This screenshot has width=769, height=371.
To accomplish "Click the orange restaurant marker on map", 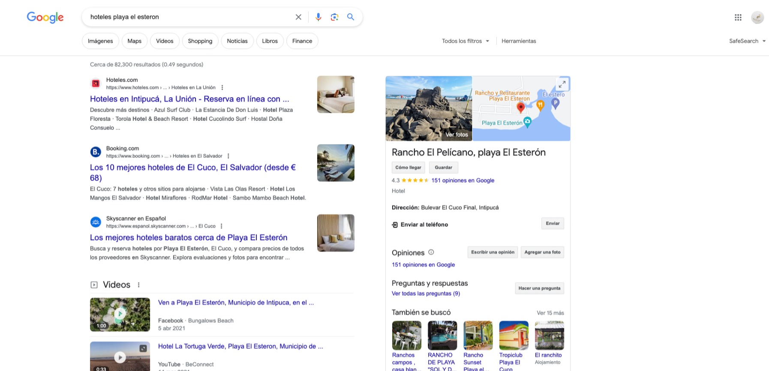I will (x=541, y=105).
